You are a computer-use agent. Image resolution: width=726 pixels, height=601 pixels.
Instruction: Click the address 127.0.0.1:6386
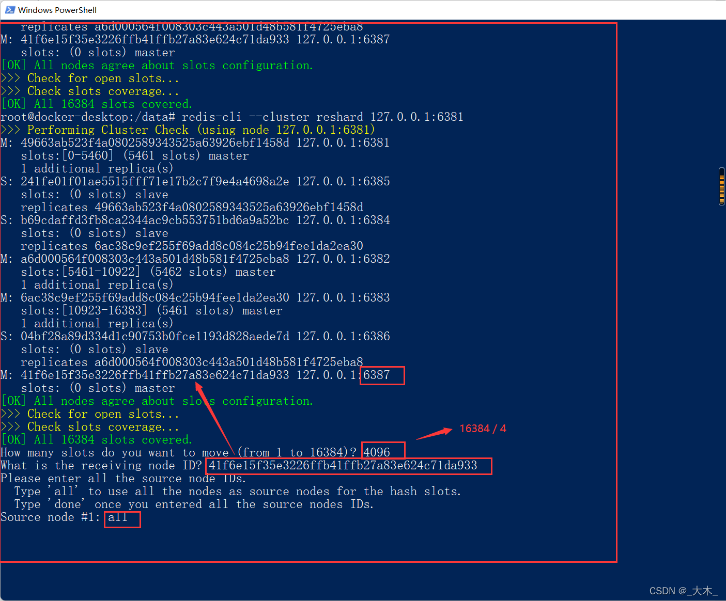pos(343,336)
